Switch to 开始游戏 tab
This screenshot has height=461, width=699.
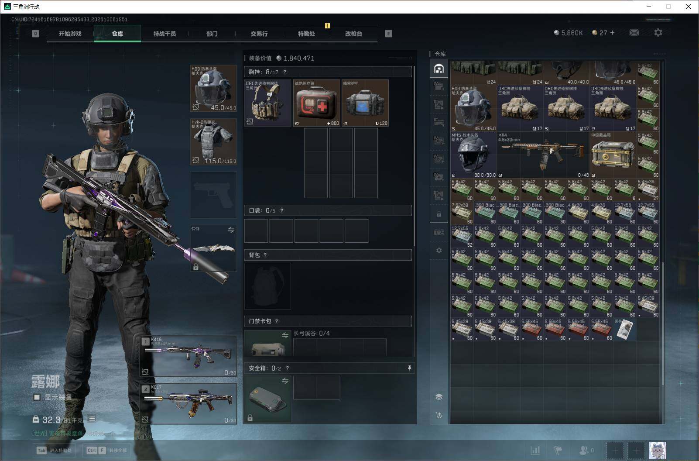[70, 34]
